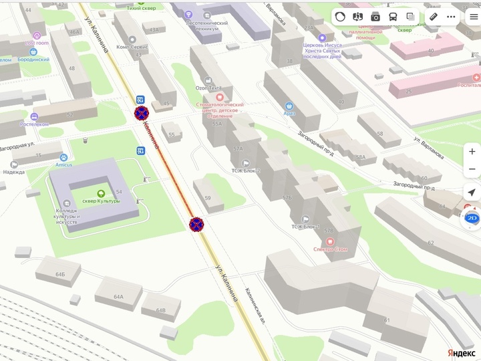Screen dimensions: 481x361
Task: Expand the three-dots more tools menu
Action: click(451, 17)
